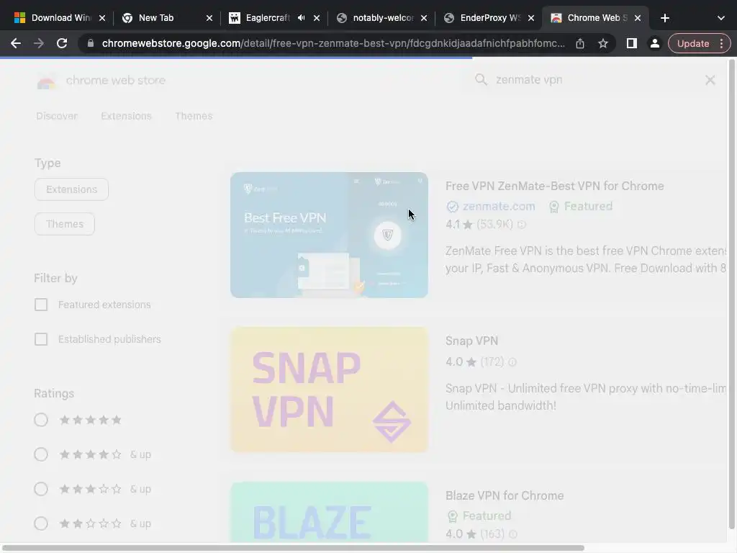Open the Extensions menu item
This screenshot has height=553, width=737.
coord(126,116)
